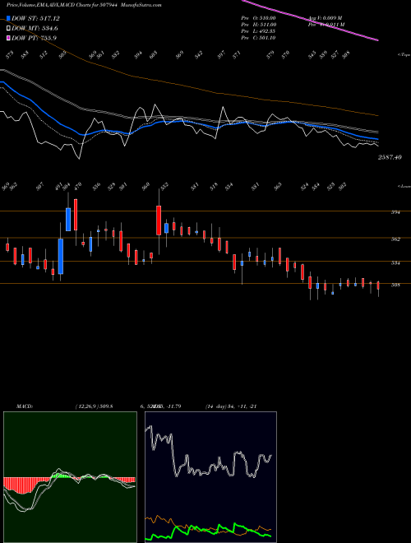Viewport: 411px width, 543px height.
Task: Click the 'Pre C: 501.10' close value
Action: [x=258, y=38]
